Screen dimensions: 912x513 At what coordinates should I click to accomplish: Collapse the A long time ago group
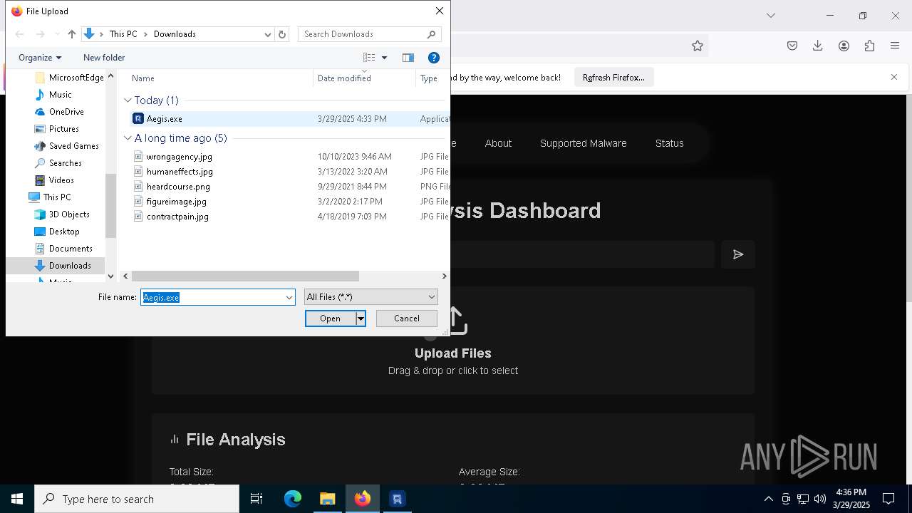coord(128,138)
